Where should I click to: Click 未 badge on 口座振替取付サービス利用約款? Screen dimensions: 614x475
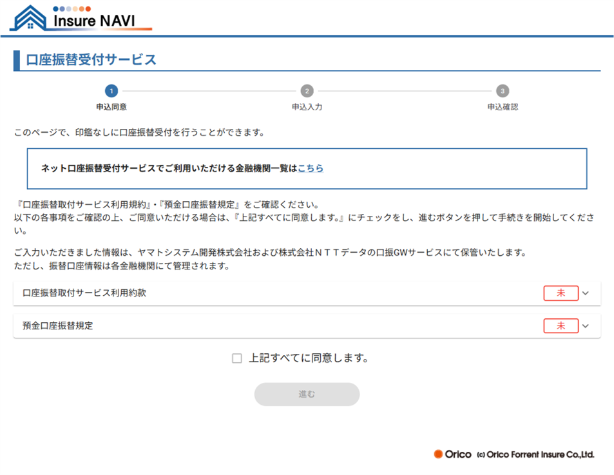pos(561,293)
